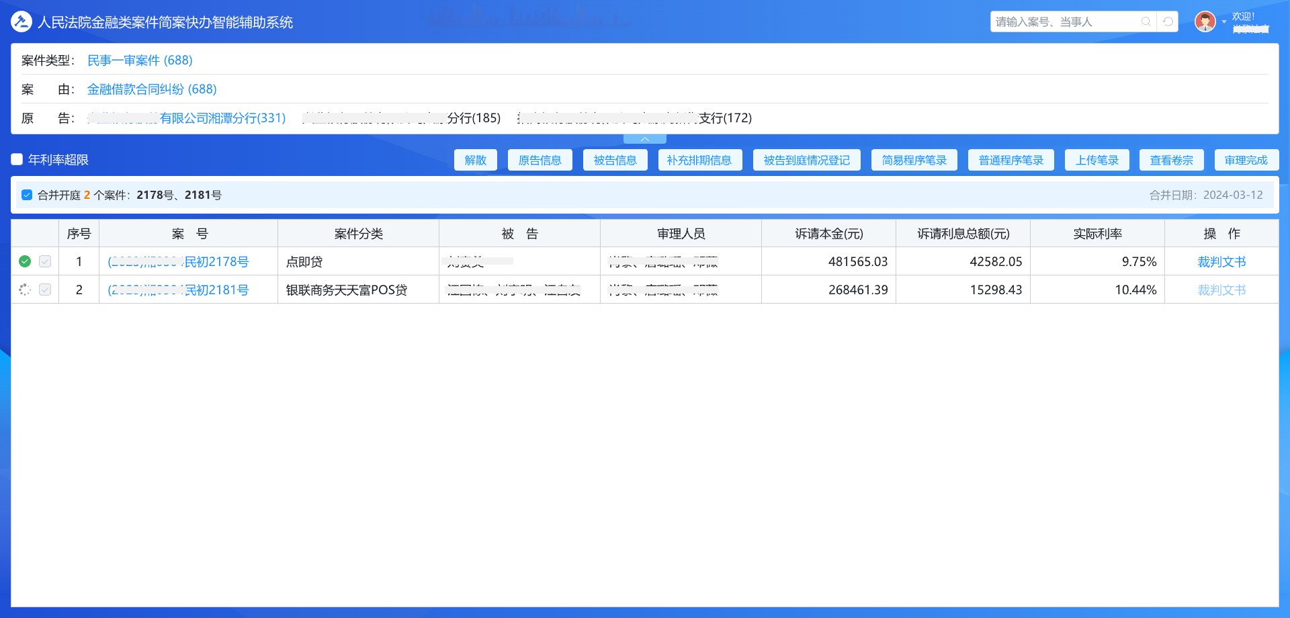Open 被告到庭情况登记
The height and width of the screenshot is (618, 1290).
click(x=806, y=160)
